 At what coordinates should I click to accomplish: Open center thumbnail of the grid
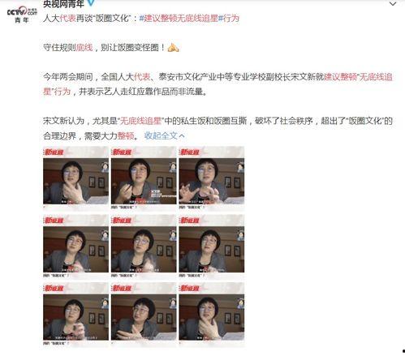pyautogui.click(x=144, y=247)
